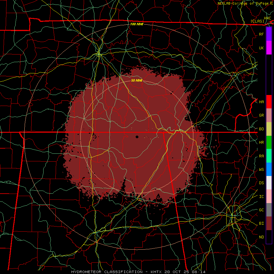Click the black radar site dot
This screenshot has height=274, width=274.
137,137
